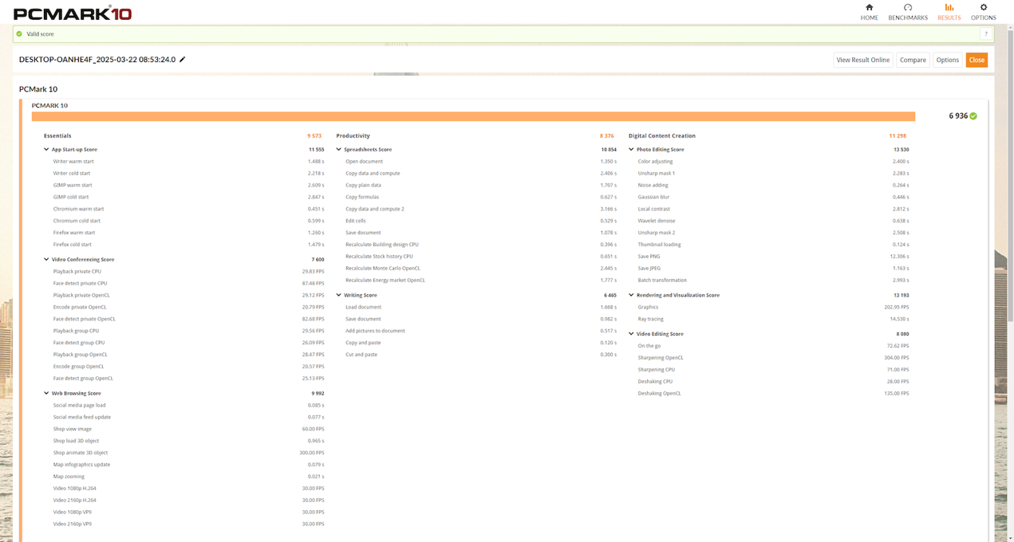Select the Digital Content Creation heading
The height and width of the screenshot is (542, 1014).
click(662, 135)
